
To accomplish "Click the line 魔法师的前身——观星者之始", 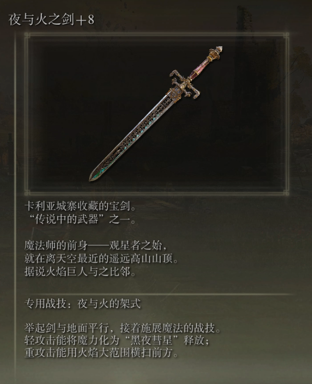I will tap(96, 246).
